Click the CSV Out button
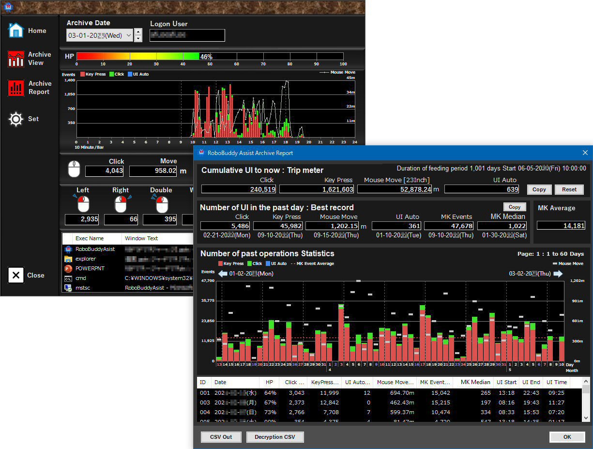Viewport: 593px width, 449px height. pyautogui.click(x=221, y=437)
